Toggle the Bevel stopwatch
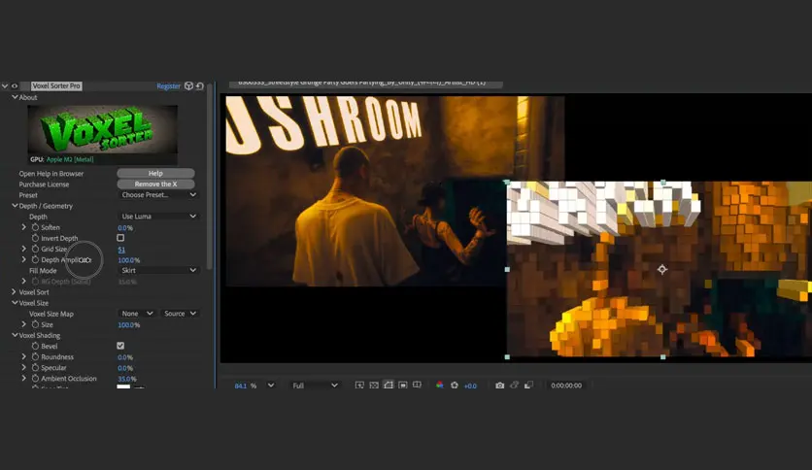The width and height of the screenshot is (812, 470). pos(35,346)
